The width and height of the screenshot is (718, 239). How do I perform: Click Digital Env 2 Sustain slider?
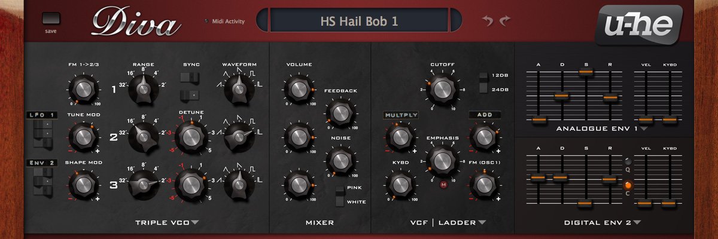tap(585, 204)
